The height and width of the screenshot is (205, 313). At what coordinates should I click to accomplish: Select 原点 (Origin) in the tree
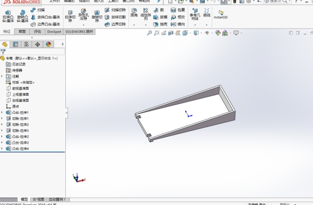click(x=12, y=106)
